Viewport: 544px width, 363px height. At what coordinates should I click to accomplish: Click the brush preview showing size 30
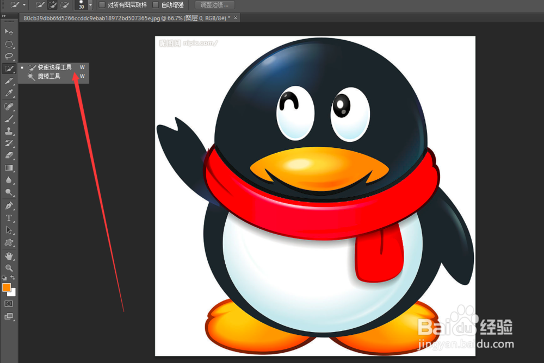tap(81, 5)
